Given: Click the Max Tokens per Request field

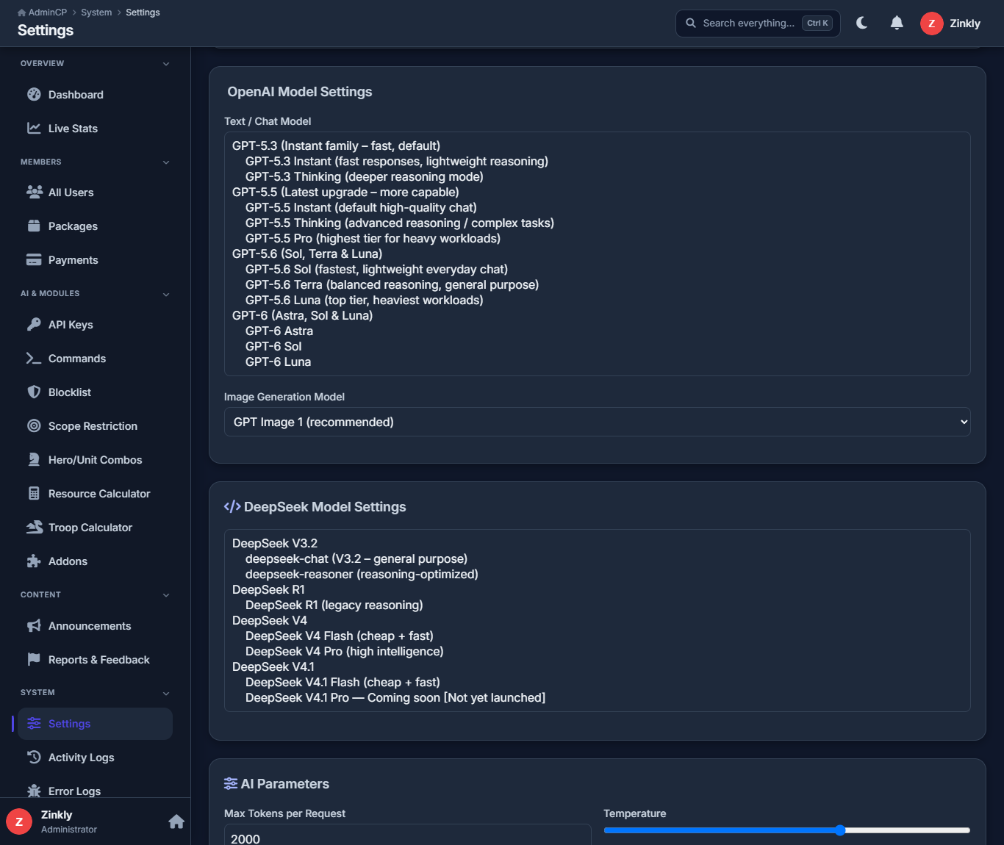Looking at the screenshot, I should tap(407, 835).
